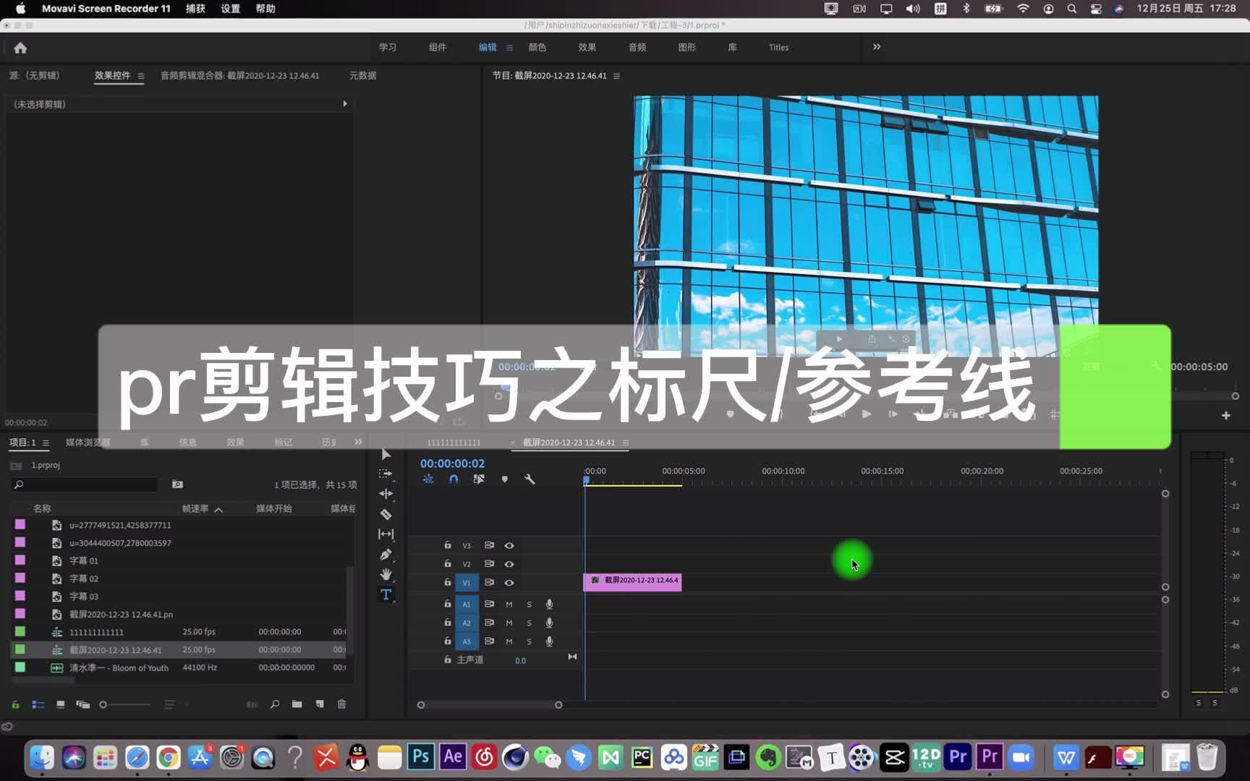This screenshot has height=781, width=1250.
Task: Click the 主声道 volume value 0.0
Action: tap(520, 660)
